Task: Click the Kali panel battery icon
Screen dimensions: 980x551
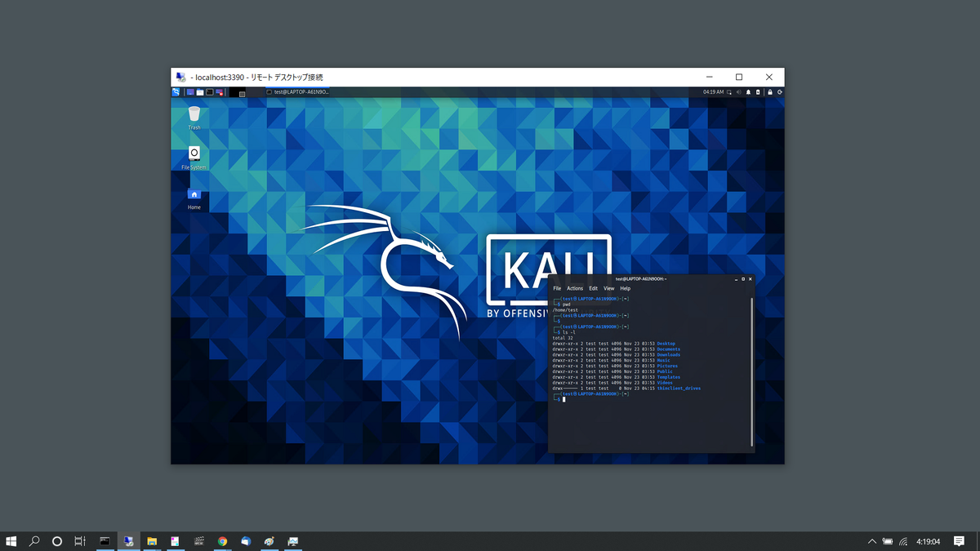Action: [758, 92]
